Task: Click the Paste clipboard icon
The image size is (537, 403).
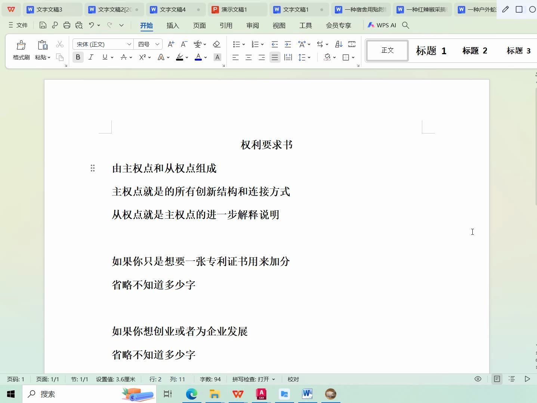Action: pyautogui.click(x=43, y=45)
